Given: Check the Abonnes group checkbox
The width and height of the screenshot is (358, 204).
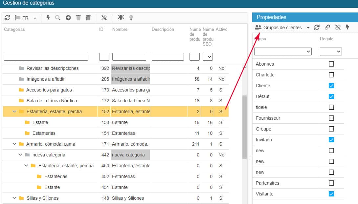Looking at the screenshot, I should click(331, 64).
